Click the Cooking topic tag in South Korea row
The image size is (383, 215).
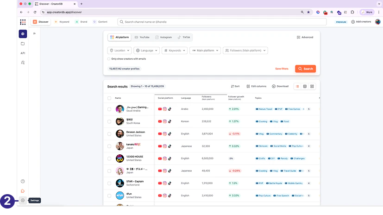tap(262, 121)
